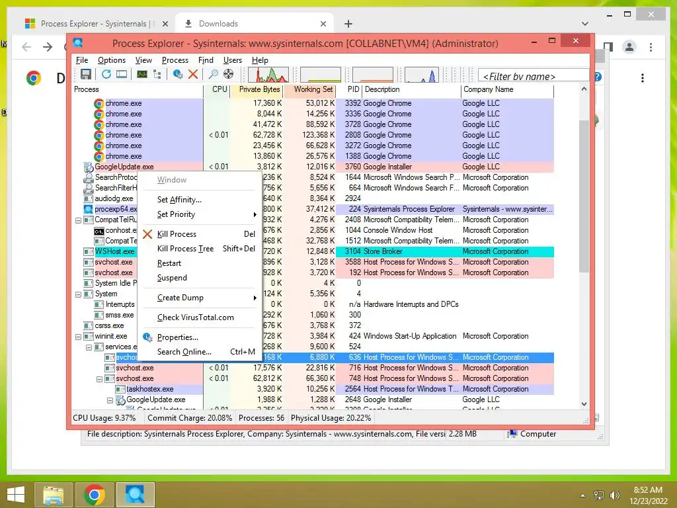Click the red X Kill Process toolbar icon

193,74
